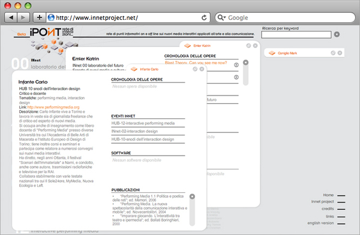The width and height of the screenshot is (360, 235).
Task: Click the Pubblicazioni scrollbar handle
Action: coord(192,197)
